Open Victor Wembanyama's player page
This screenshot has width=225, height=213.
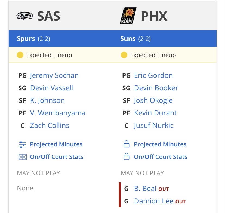click(x=58, y=113)
